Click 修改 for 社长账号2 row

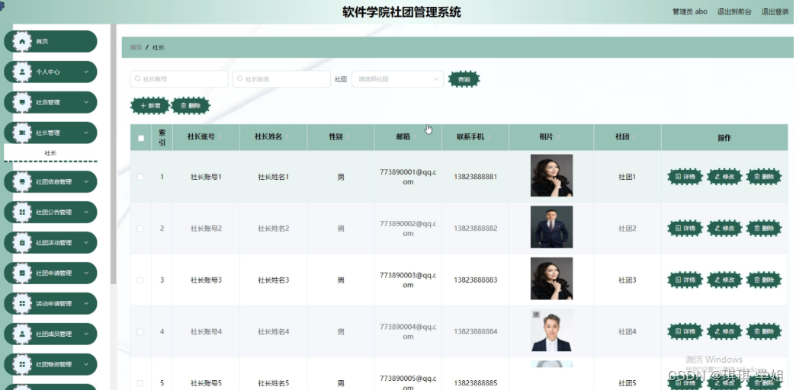tap(724, 229)
